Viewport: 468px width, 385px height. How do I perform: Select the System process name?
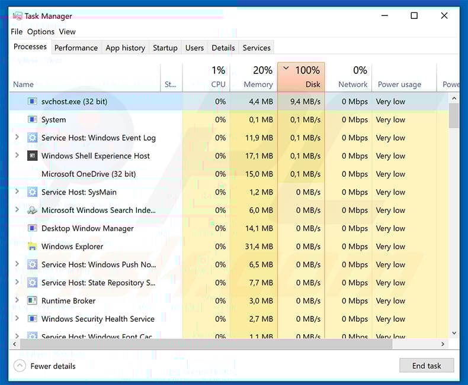tap(53, 120)
